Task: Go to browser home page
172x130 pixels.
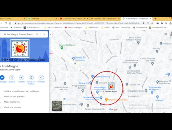Action: click(10, 23)
